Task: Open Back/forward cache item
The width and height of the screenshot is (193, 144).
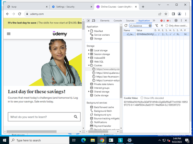Action: 104,107
